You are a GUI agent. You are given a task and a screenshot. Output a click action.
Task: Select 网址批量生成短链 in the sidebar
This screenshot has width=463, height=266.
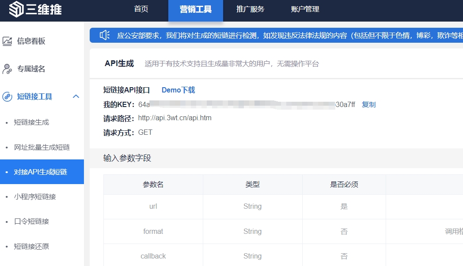click(42, 147)
